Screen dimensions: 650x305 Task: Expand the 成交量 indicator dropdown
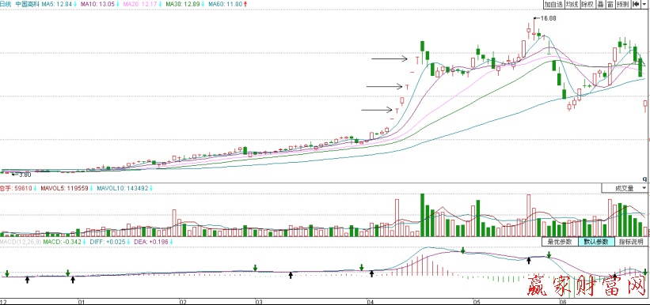pyautogui.click(x=625, y=188)
